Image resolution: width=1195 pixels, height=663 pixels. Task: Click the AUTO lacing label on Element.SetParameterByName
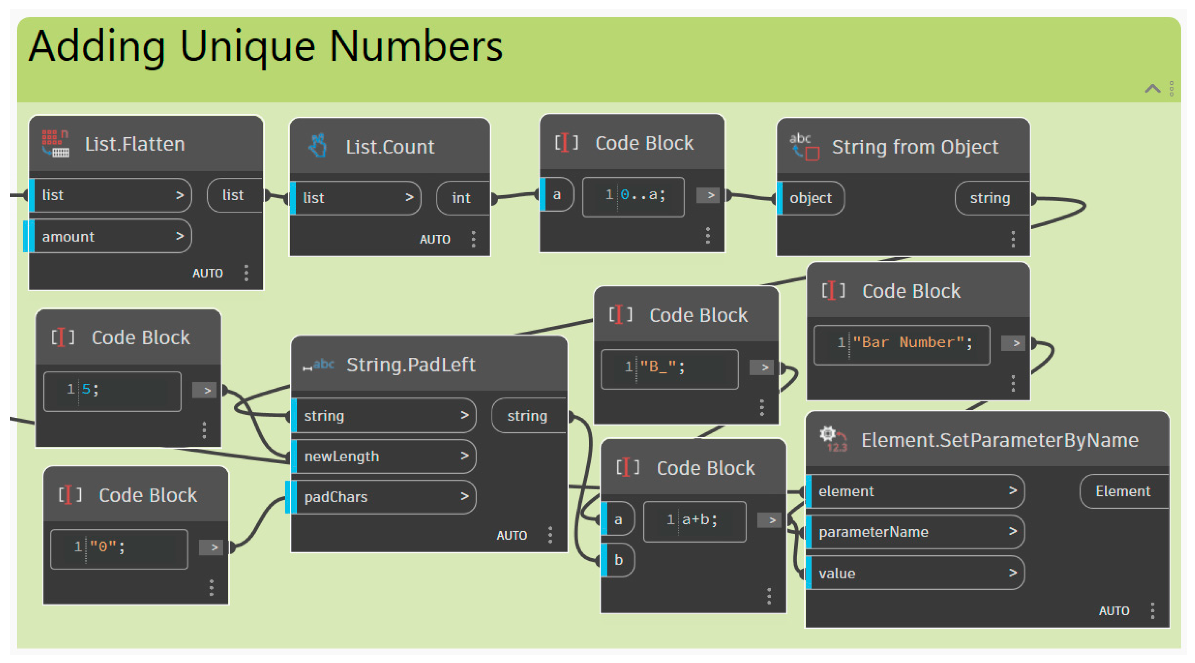point(1114,610)
